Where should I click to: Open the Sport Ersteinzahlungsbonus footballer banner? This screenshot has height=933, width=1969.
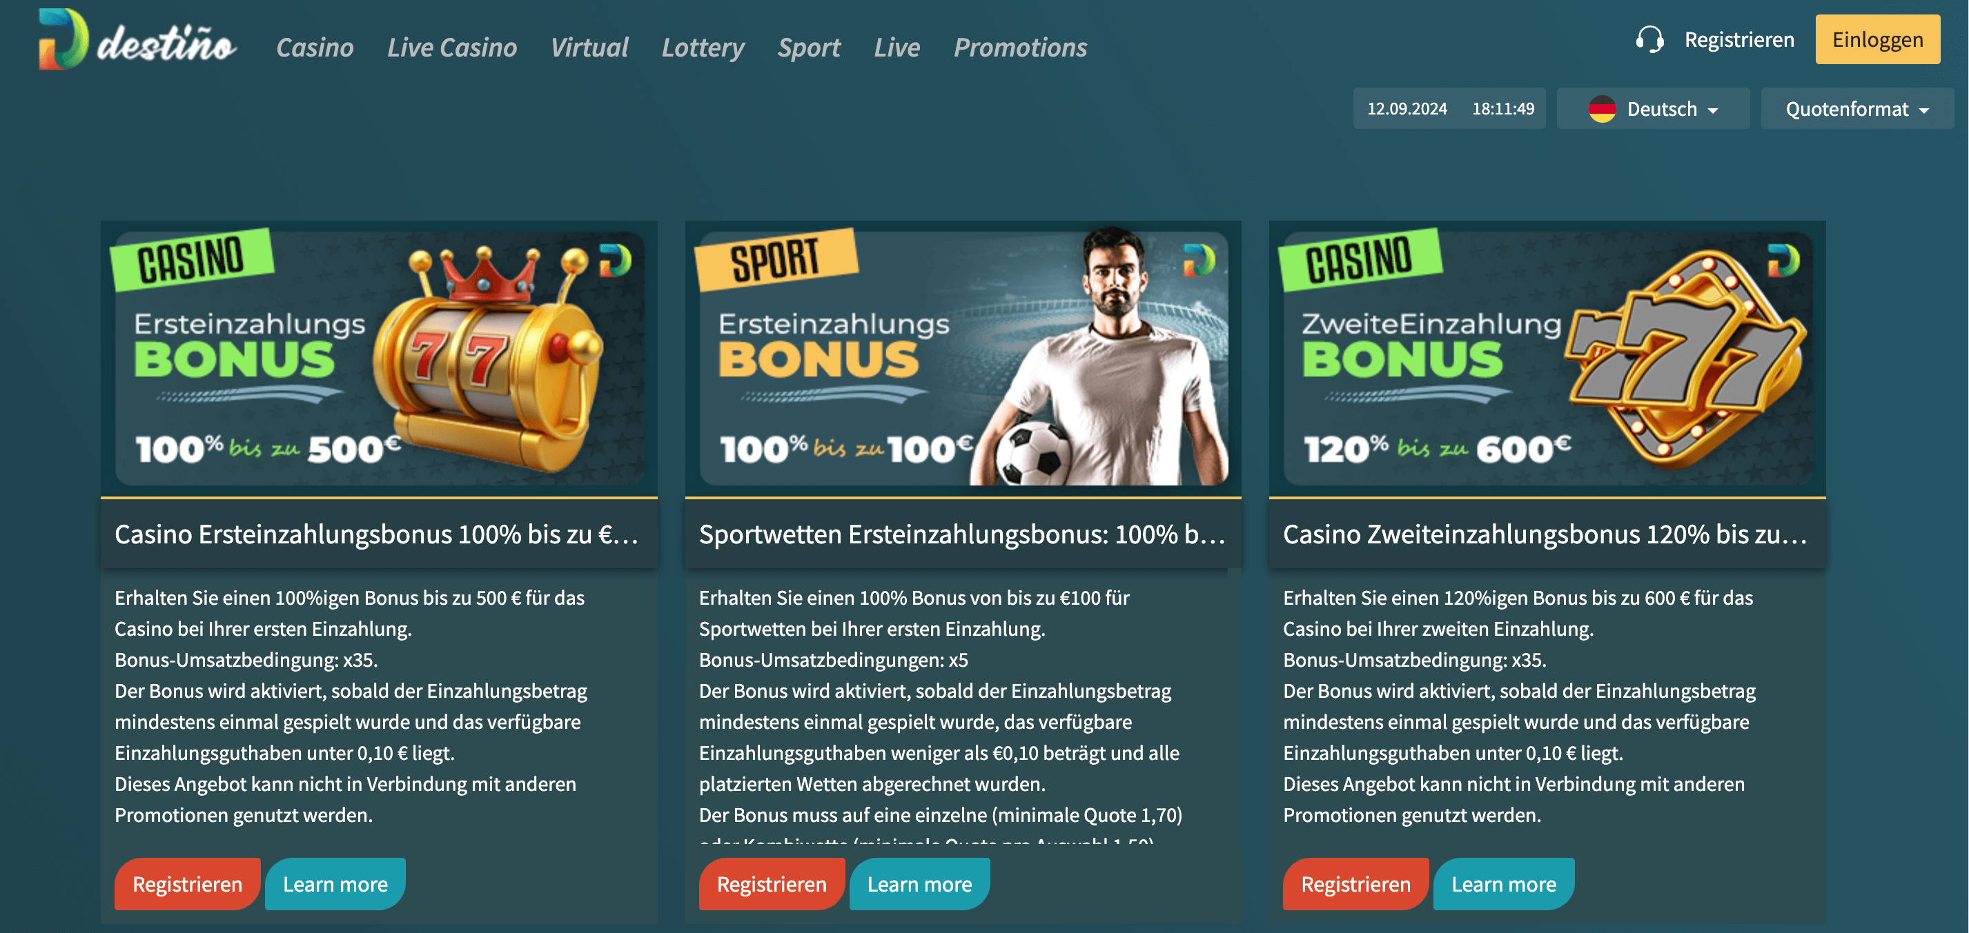coord(963,359)
